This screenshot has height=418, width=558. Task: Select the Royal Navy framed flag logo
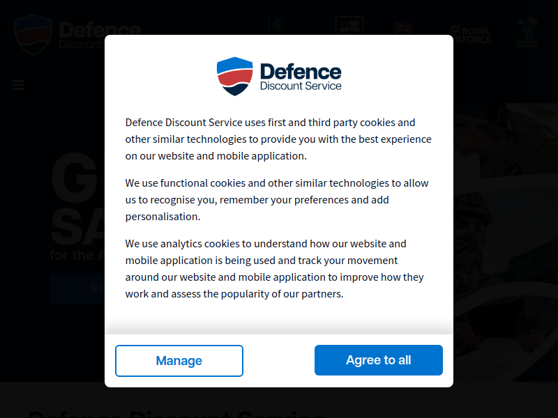click(349, 26)
